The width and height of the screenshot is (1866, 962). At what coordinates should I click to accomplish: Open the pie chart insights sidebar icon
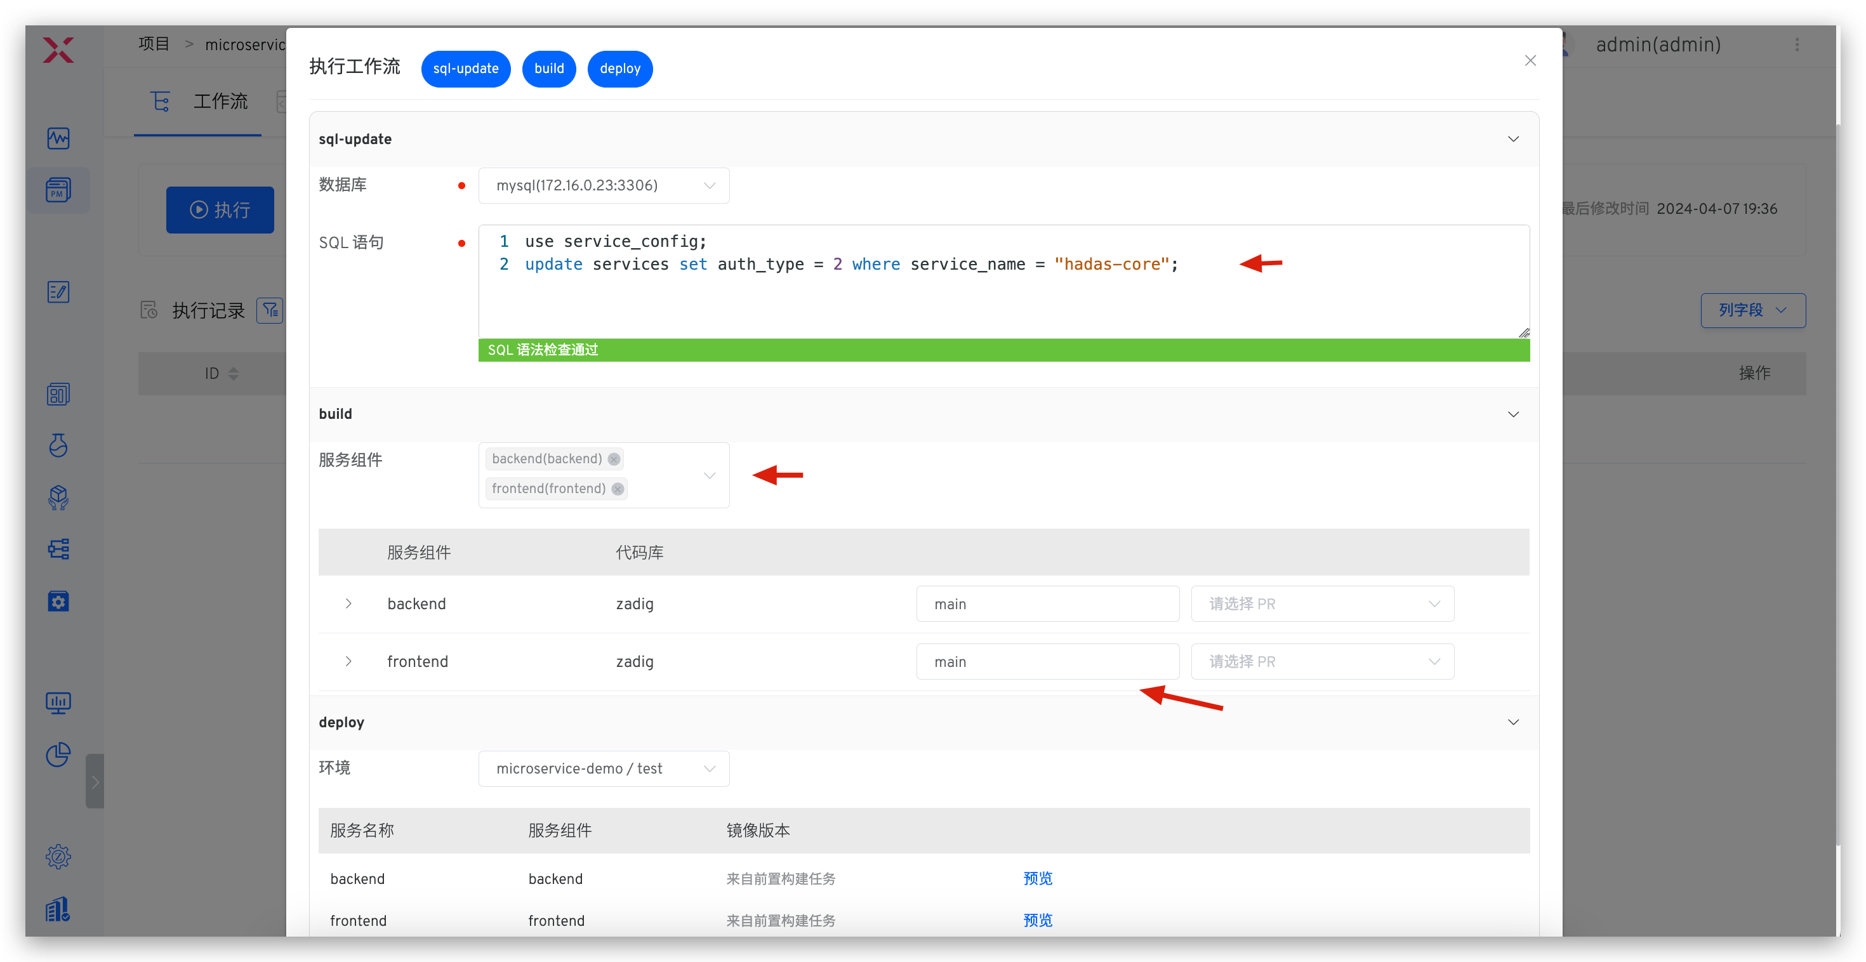(58, 754)
